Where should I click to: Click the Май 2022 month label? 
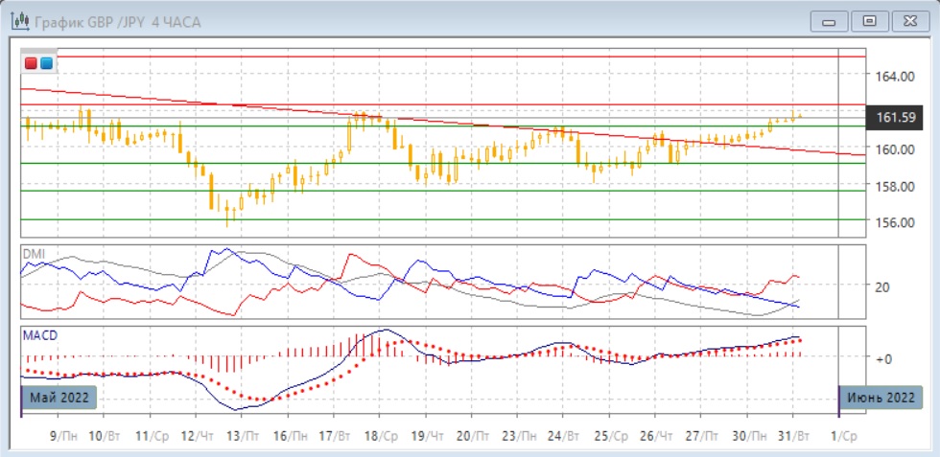[56, 398]
